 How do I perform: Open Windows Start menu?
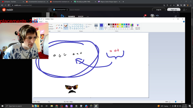(2, 106)
